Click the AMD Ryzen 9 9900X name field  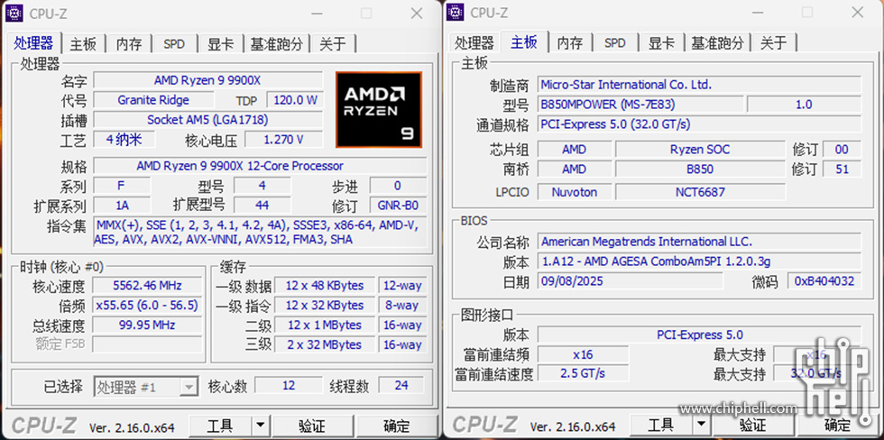tap(208, 80)
